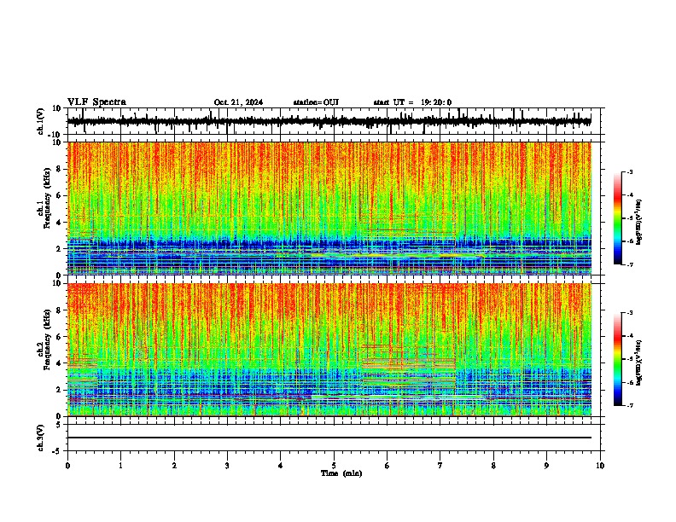
Task: Click the ch.2 spectrogram color scale bar
Action: tap(618, 359)
